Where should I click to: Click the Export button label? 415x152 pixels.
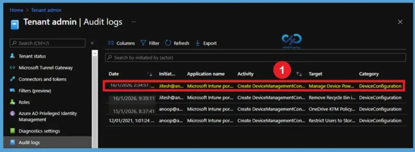[x=210, y=43]
